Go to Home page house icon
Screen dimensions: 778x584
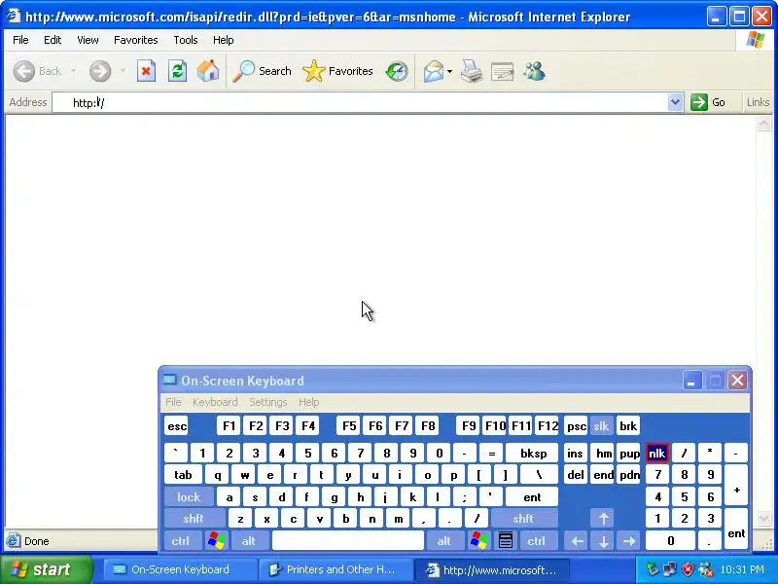pos(208,71)
